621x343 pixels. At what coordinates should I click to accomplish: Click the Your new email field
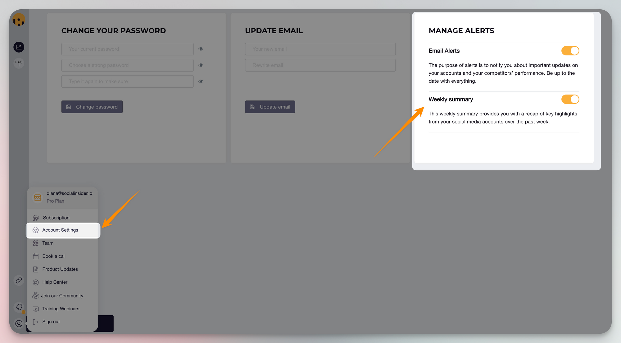pos(320,49)
